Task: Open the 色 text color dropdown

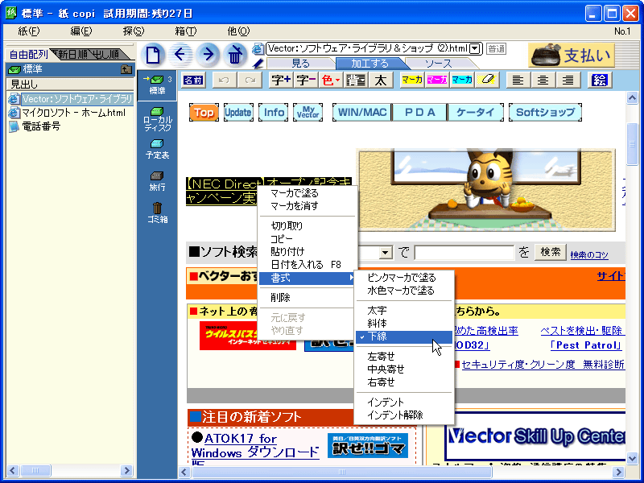Action: point(331,80)
